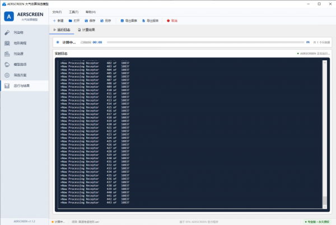Click the 另存 save-as toolbar button
336x225 pixels.
[x=106, y=21]
